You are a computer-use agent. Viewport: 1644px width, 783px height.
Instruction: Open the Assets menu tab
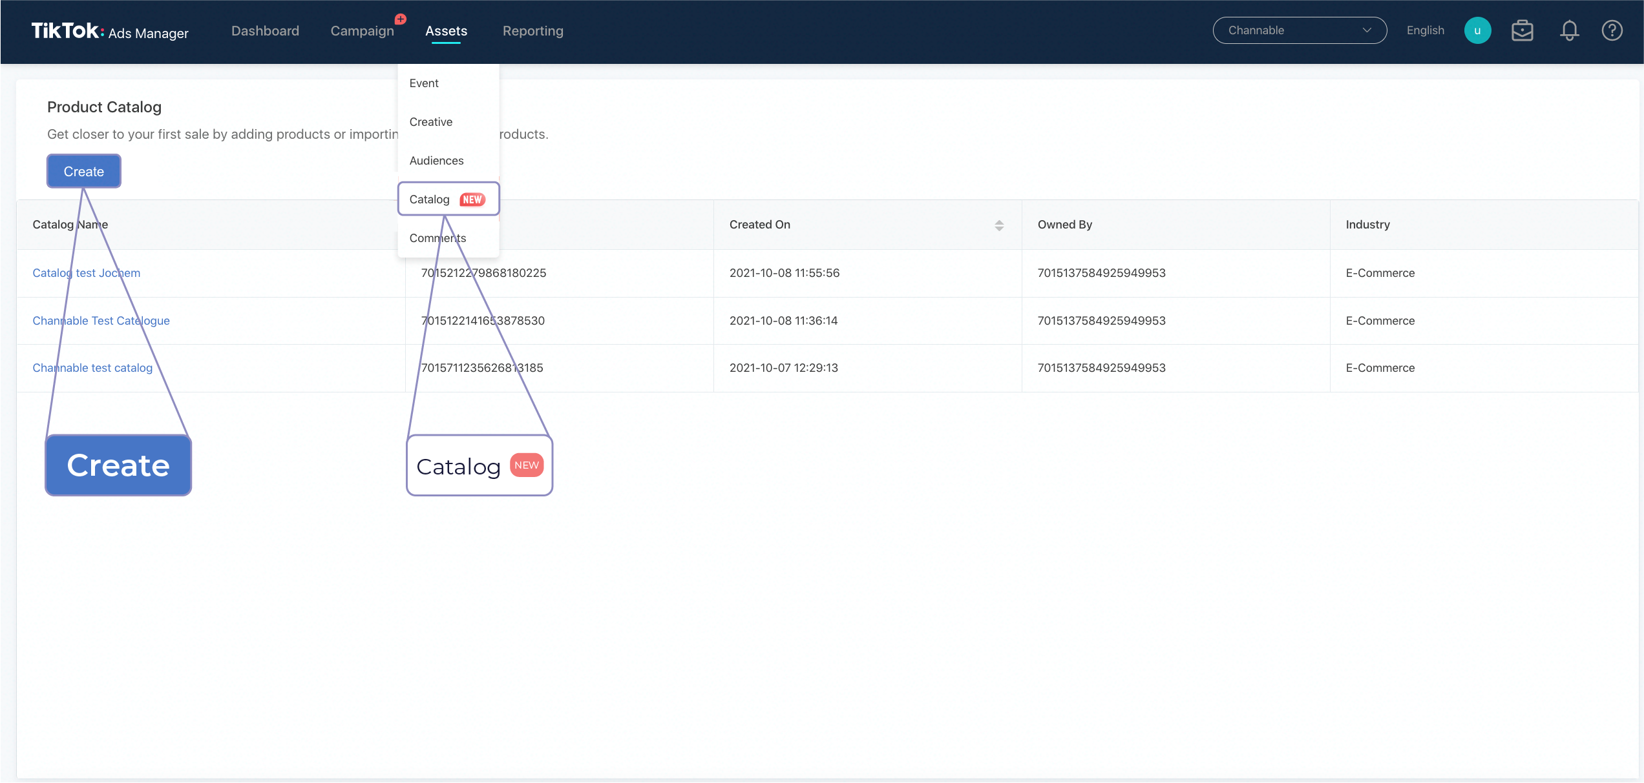pos(446,31)
